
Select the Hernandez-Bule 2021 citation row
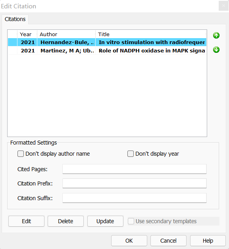107,42
